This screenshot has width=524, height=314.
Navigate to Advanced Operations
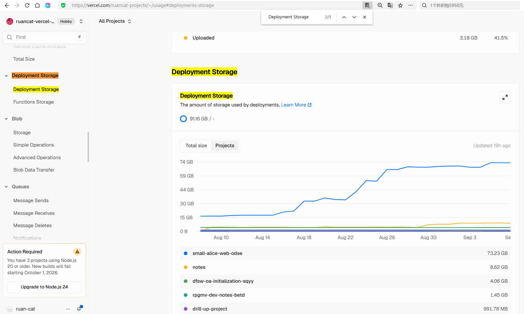[37, 158]
